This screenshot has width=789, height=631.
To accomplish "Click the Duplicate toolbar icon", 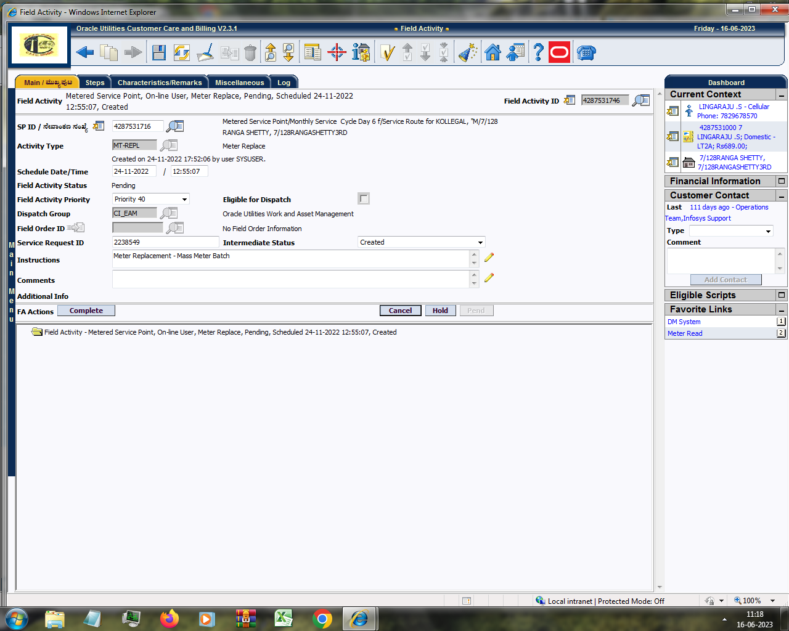I will (230, 54).
